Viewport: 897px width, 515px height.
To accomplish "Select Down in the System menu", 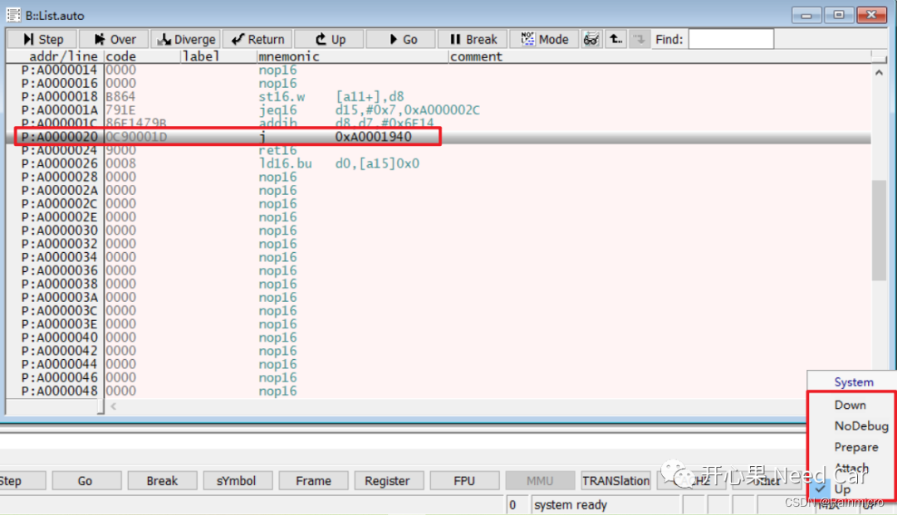I will [x=850, y=405].
